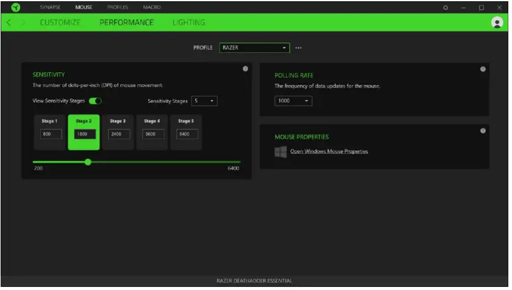Expand the Profile RAZER dropdown

point(254,48)
